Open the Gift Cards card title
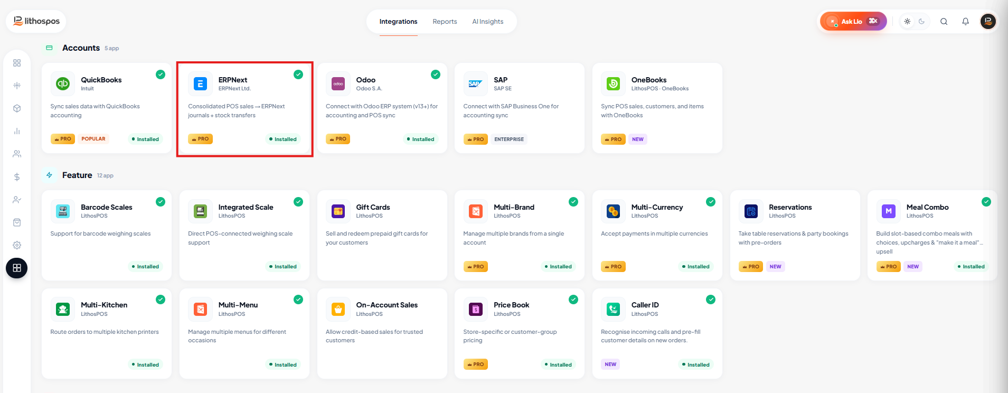 pos(373,207)
